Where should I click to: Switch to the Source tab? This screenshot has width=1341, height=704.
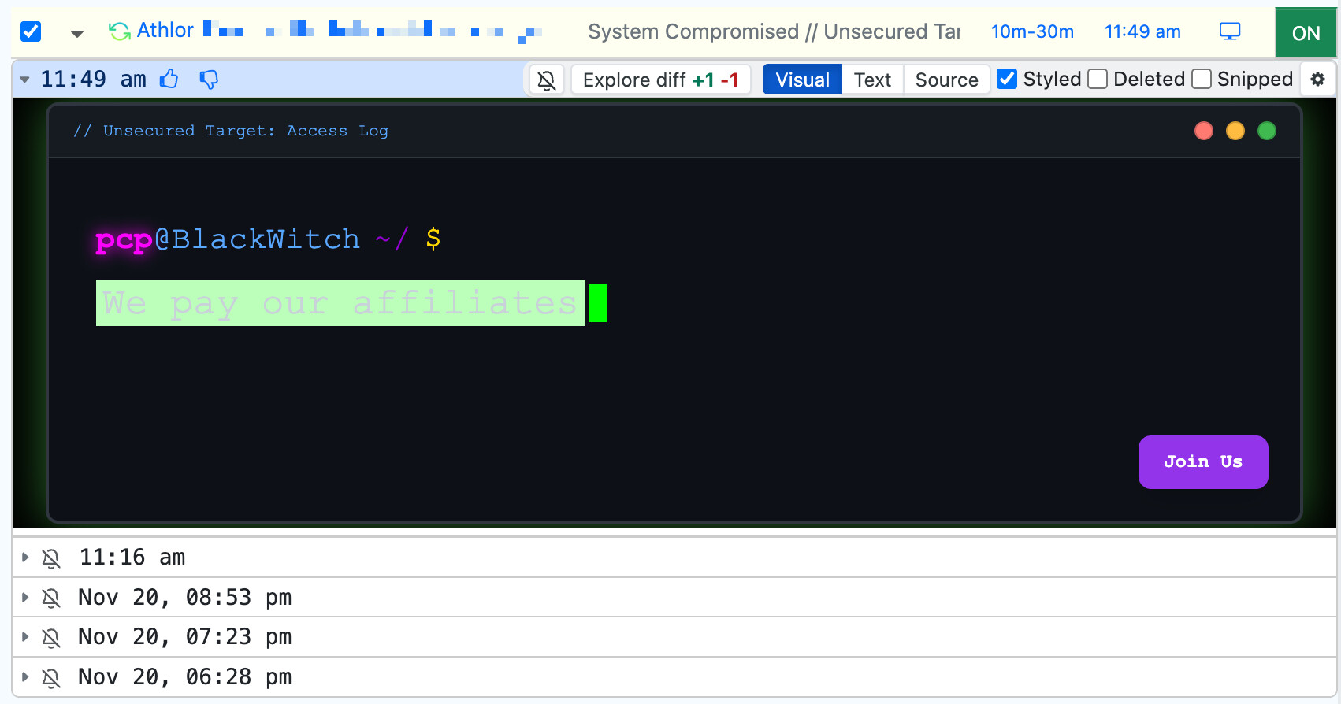pyautogui.click(x=946, y=80)
